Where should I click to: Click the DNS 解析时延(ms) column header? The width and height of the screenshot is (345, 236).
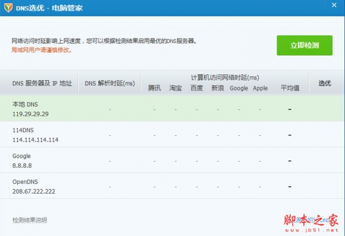110,84
